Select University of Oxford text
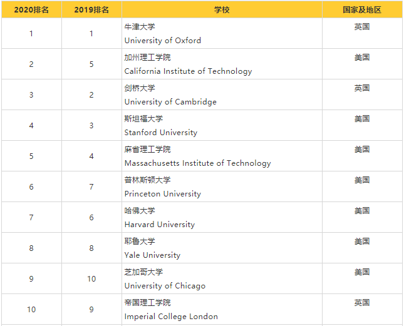 [163, 41]
